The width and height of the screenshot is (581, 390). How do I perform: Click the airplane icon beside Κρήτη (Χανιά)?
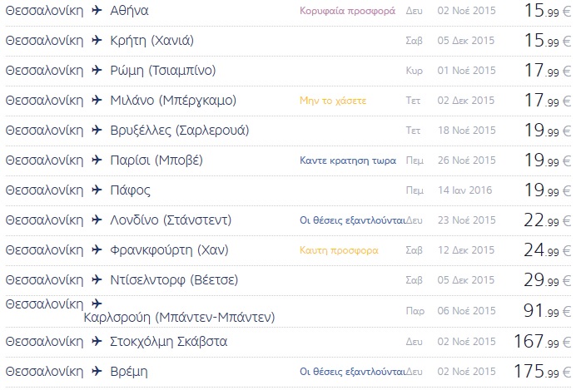97,40
